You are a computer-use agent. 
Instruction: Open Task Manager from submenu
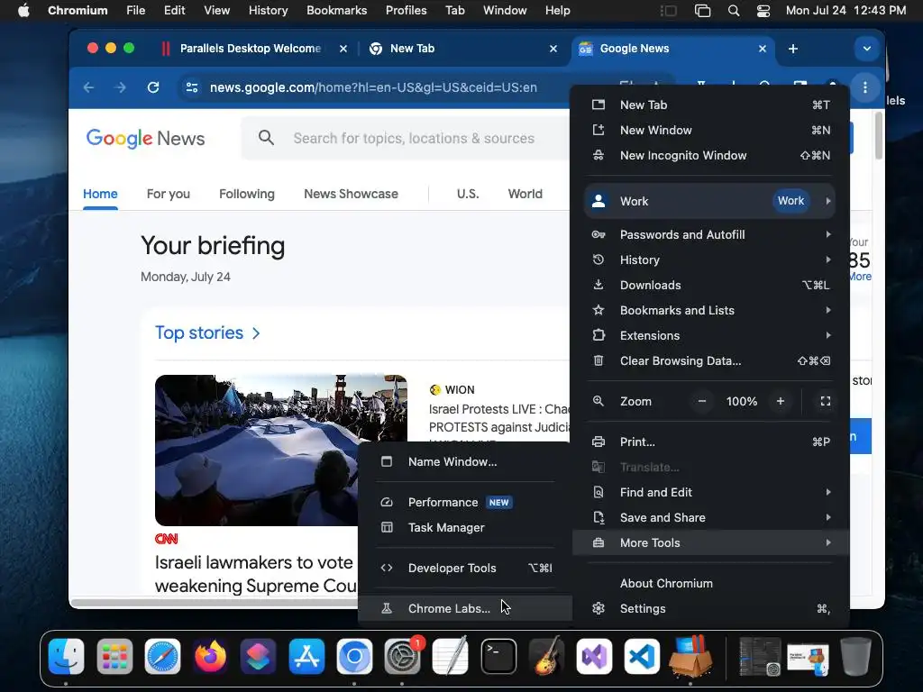465,528
